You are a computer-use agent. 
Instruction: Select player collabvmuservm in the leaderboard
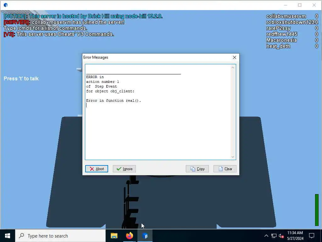point(286,16)
